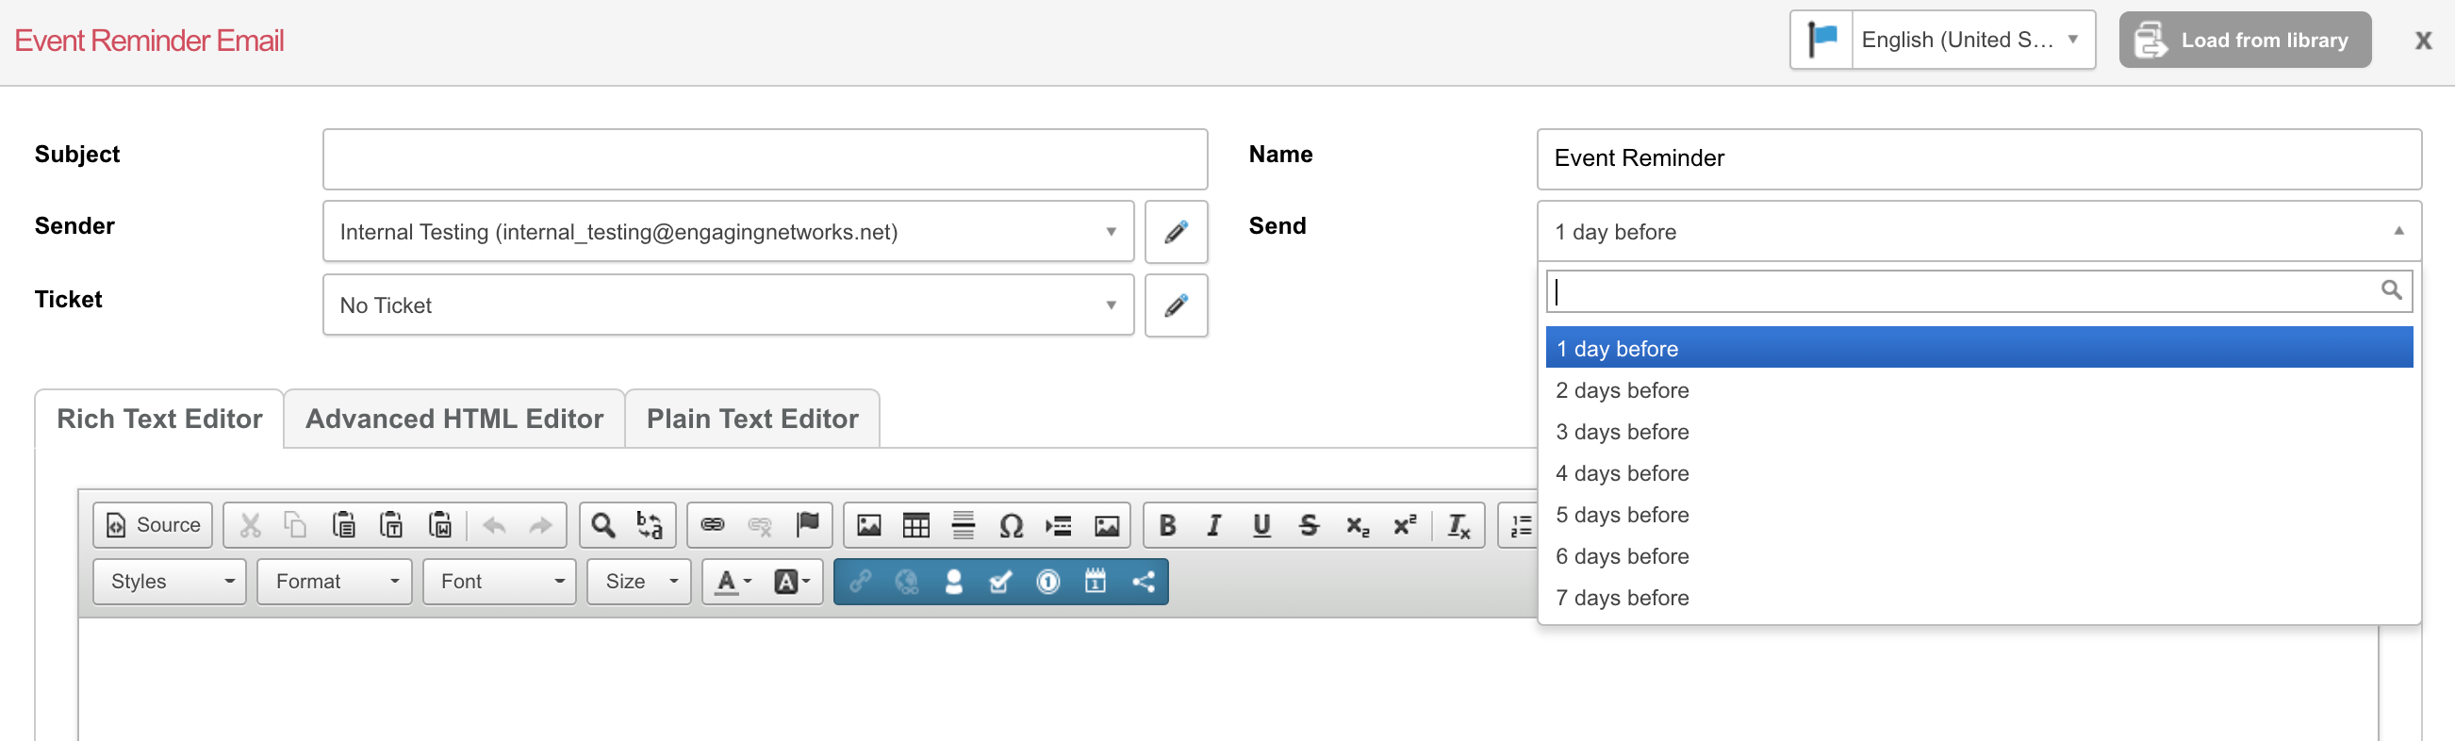
Task: Click the share icon in blue toolbar
Action: (1143, 581)
